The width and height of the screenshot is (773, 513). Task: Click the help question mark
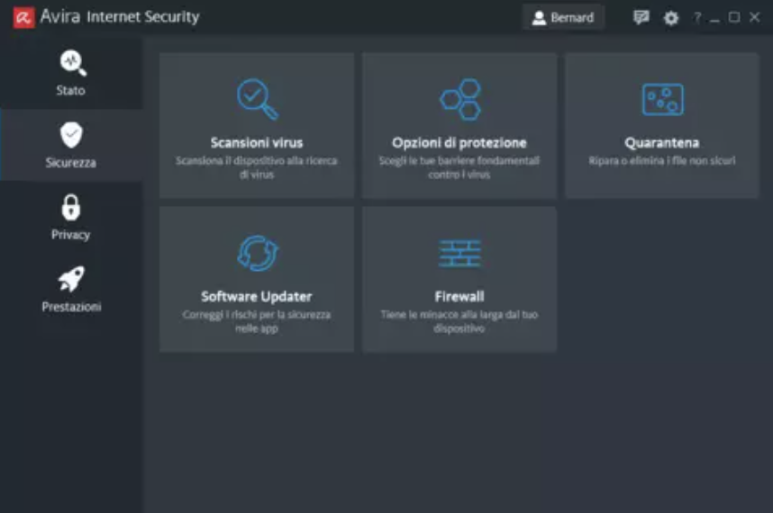[696, 18]
